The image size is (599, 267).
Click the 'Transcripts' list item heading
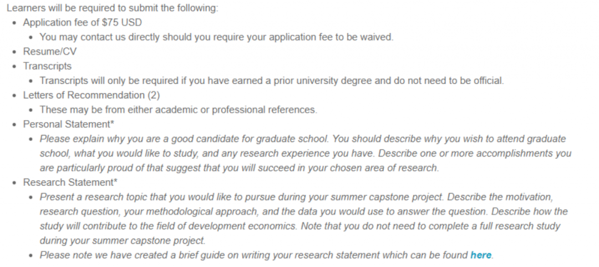[47, 66]
